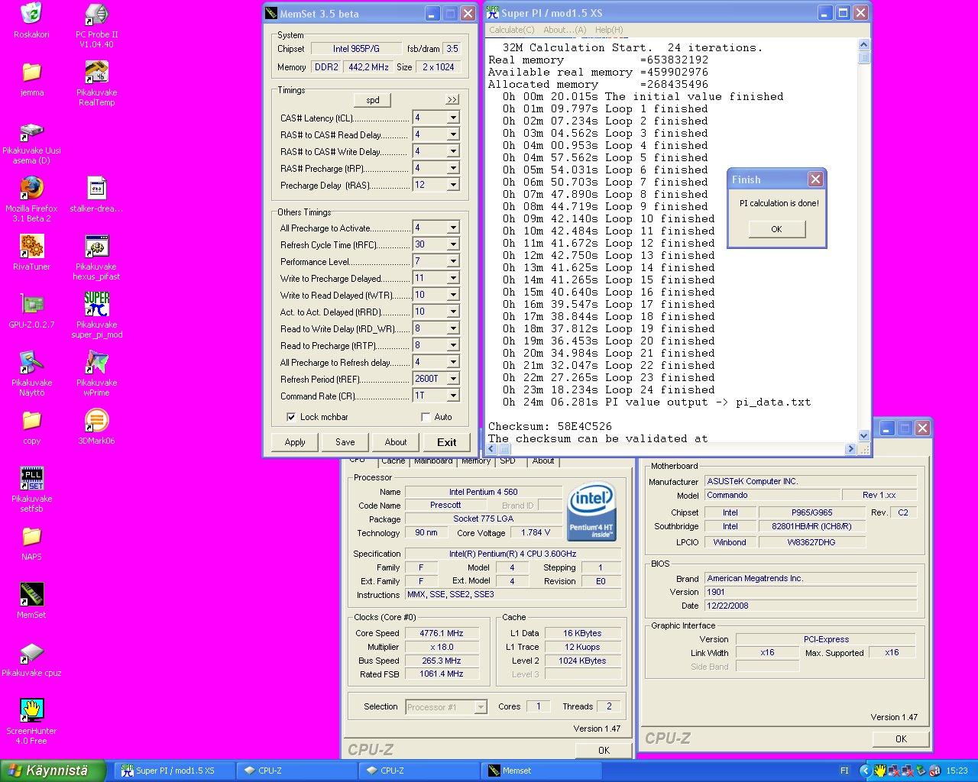Expand Read to Precharge (tRTP) dropdown
978x782 pixels.
[453, 345]
